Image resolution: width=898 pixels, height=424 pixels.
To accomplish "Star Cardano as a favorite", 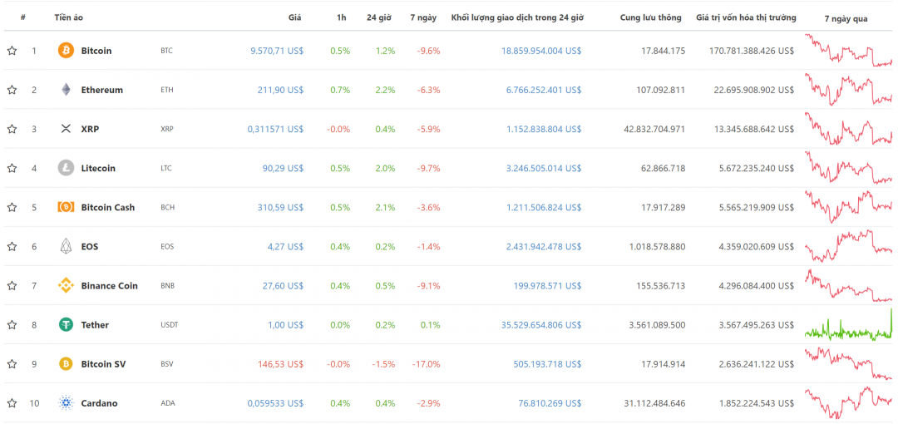I will 12,402.
